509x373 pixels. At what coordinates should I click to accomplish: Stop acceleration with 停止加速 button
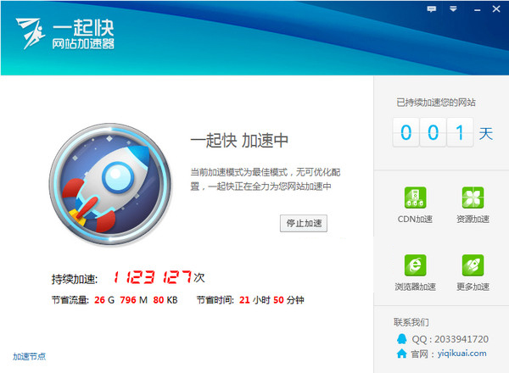coord(304,223)
